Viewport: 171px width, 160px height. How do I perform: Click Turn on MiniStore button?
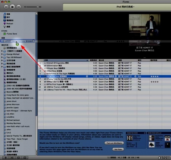coord(114,143)
